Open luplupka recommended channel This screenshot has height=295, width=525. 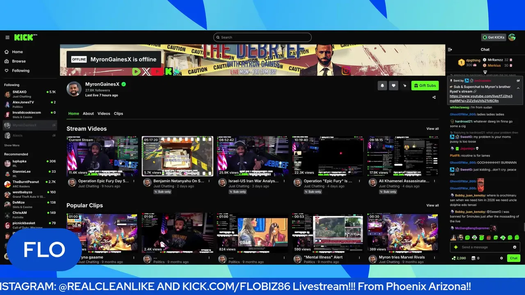30,163
